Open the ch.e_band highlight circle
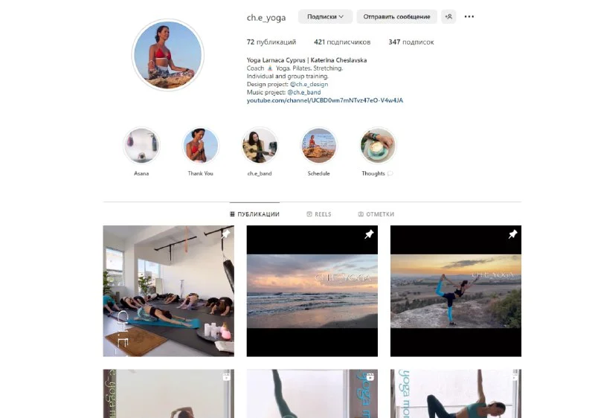 tap(260, 146)
